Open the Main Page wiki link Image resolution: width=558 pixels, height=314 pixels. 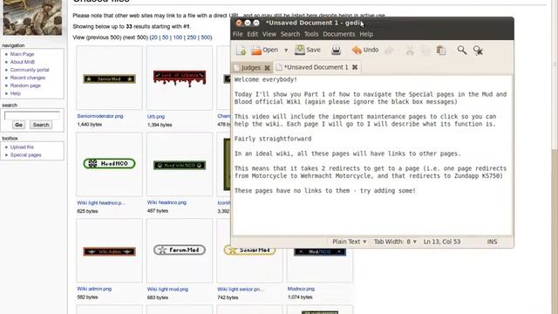pyautogui.click(x=22, y=54)
